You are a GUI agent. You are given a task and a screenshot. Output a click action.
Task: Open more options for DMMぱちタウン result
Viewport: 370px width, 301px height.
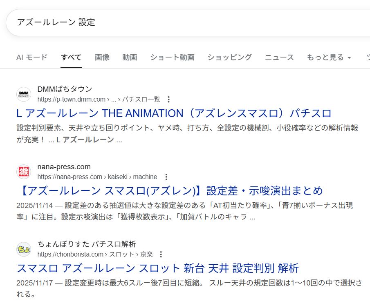pos(169,100)
